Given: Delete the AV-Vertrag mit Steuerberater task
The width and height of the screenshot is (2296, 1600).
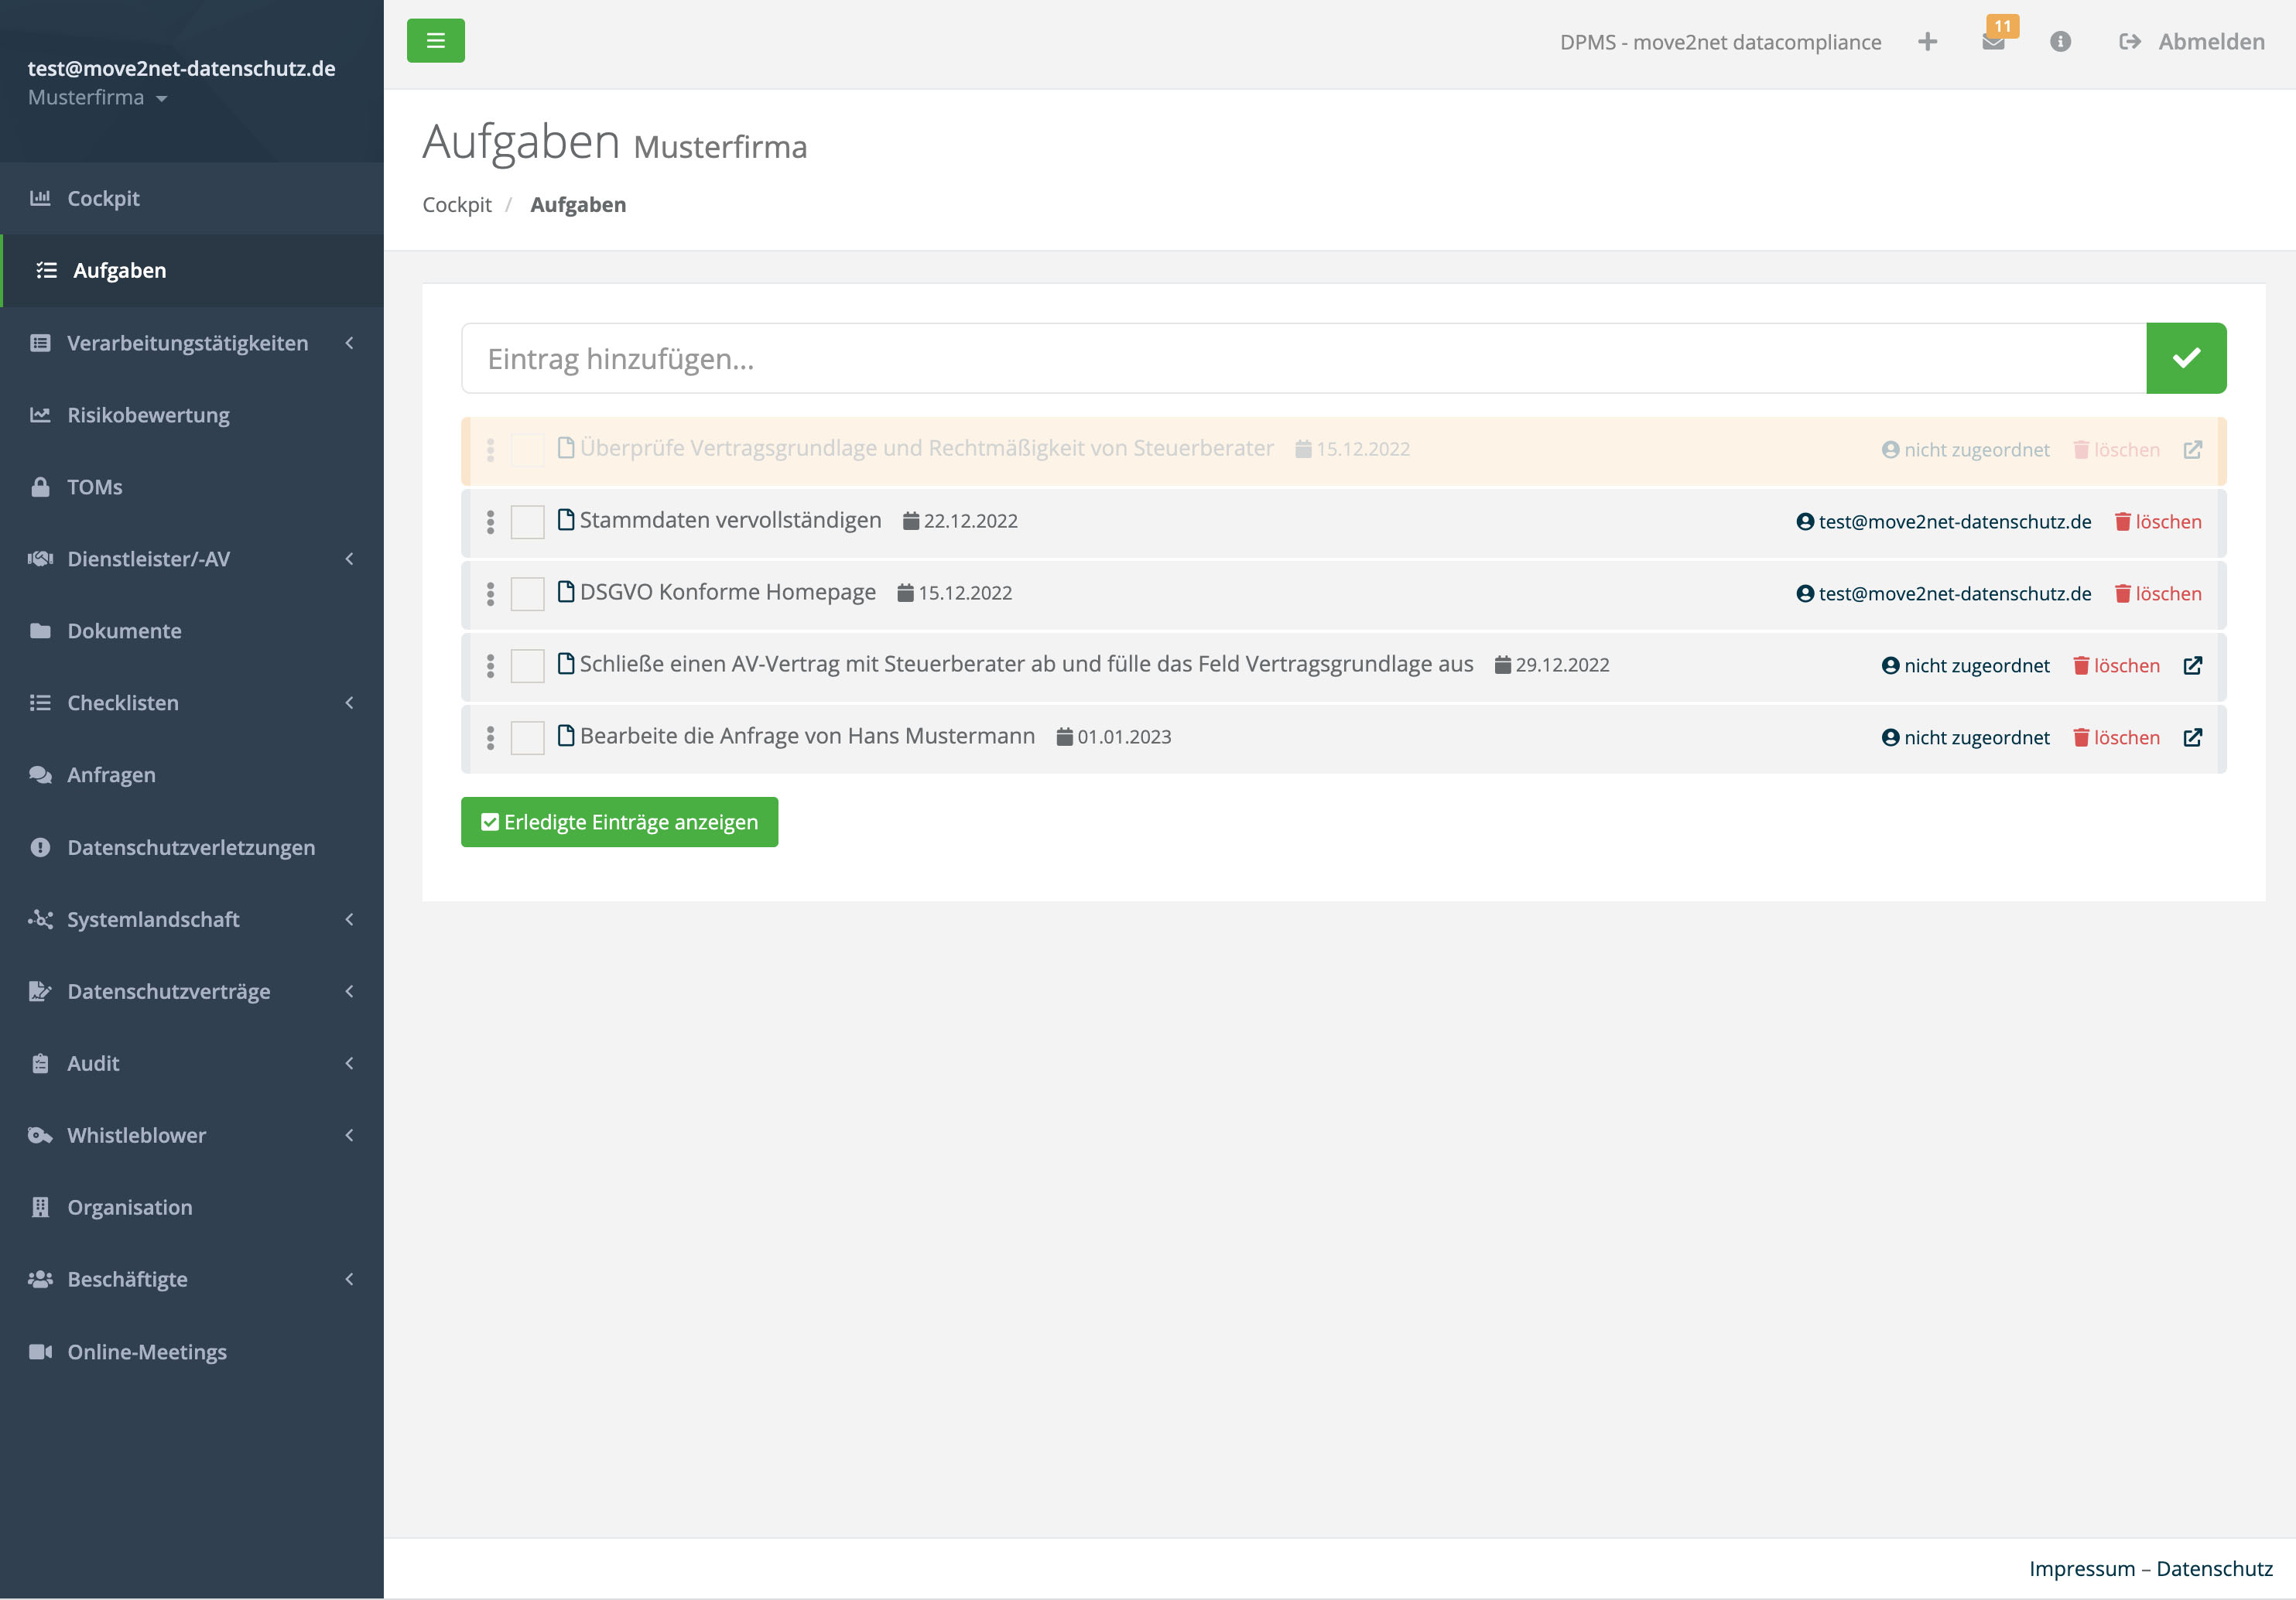Looking at the screenshot, I should 2116,666.
